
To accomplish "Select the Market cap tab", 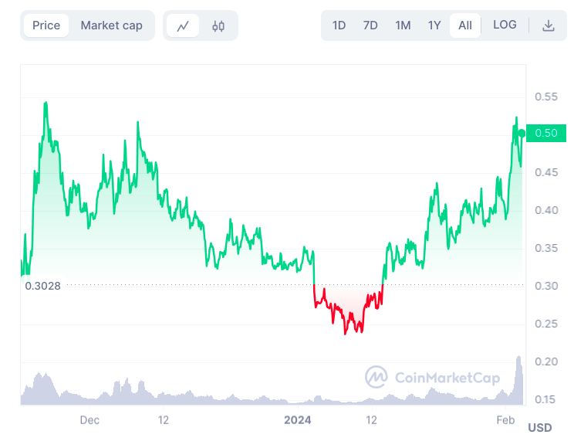I will [112, 25].
